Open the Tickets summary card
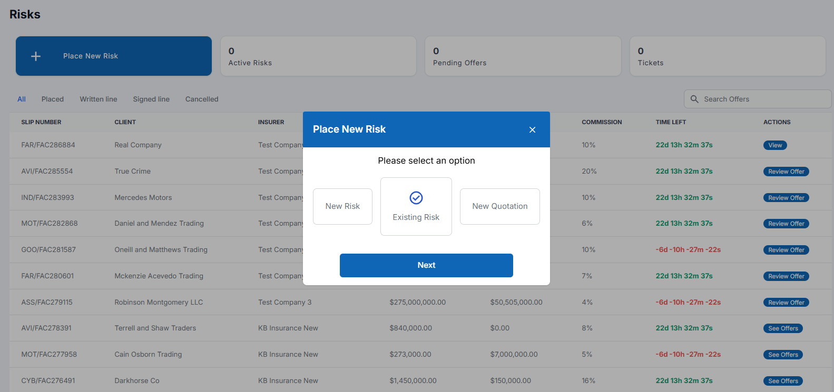 pyautogui.click(x=727, y=56)
